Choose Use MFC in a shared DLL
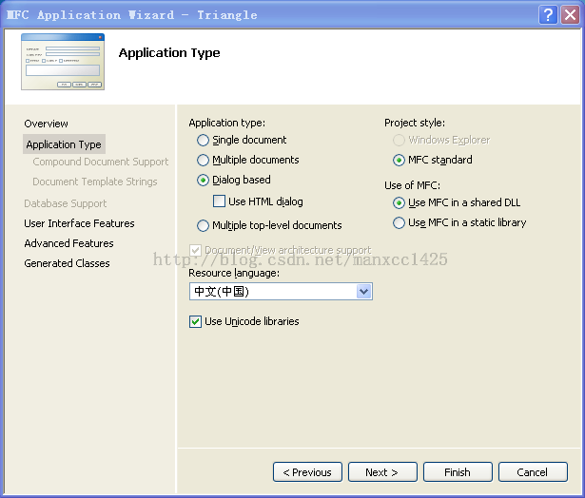The width and height of the screenshot is (585, 498). click(399, 203)
